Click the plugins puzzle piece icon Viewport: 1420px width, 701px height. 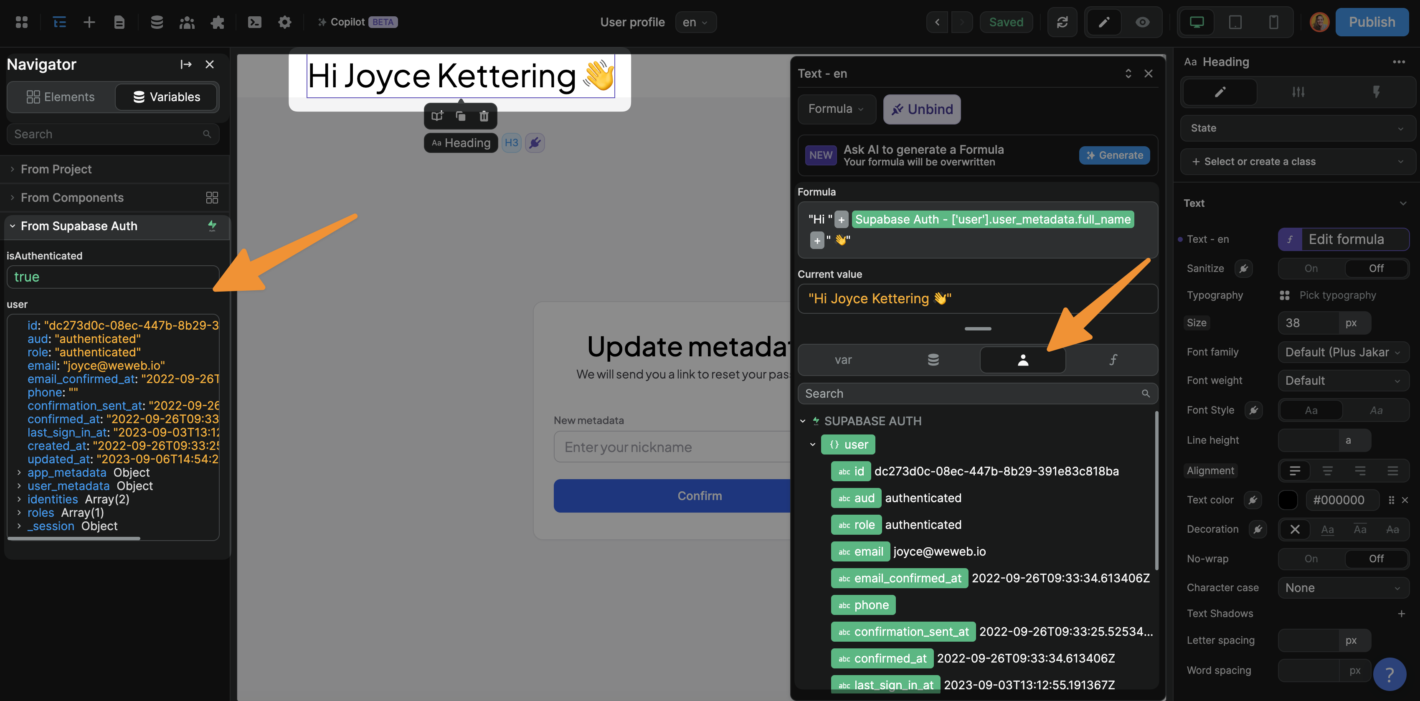[217, 22]
